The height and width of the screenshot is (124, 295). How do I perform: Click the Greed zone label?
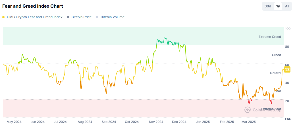click(x=276, y=55)
